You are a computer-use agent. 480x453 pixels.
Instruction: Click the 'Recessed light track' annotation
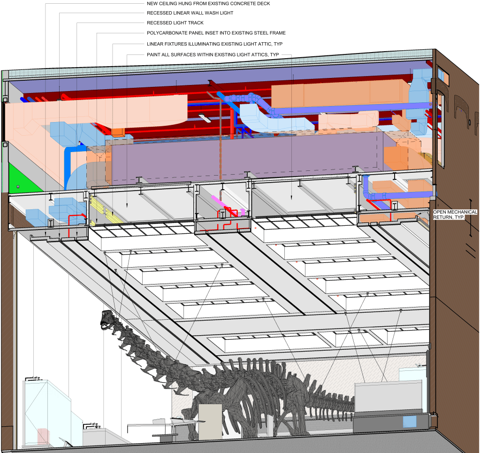pyautogui.click(x=175, y=23)
